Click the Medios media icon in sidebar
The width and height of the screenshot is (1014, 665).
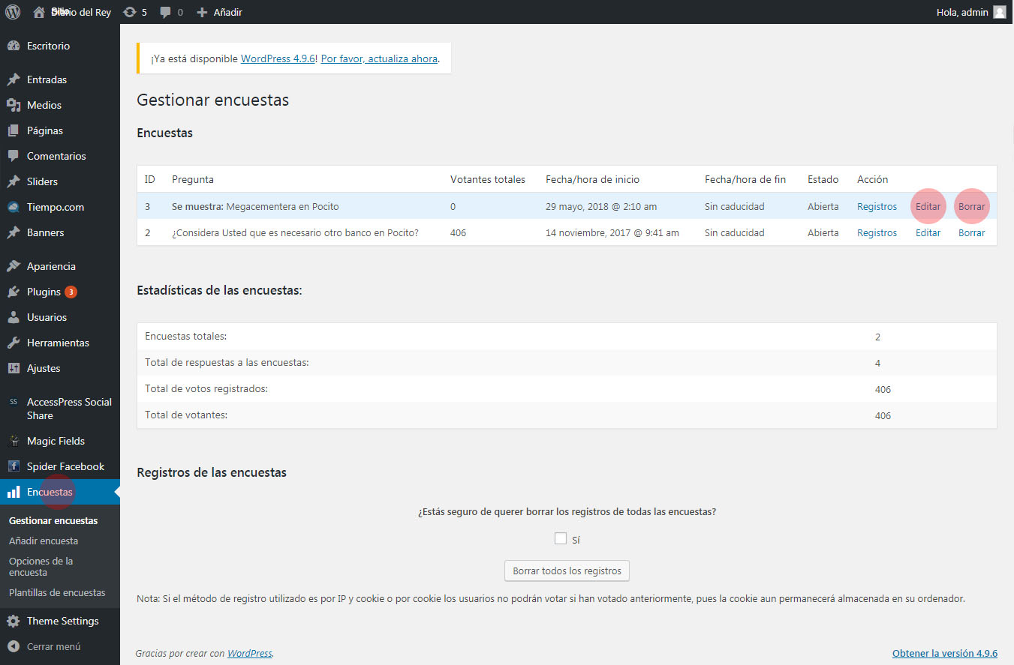coord(13,105)
